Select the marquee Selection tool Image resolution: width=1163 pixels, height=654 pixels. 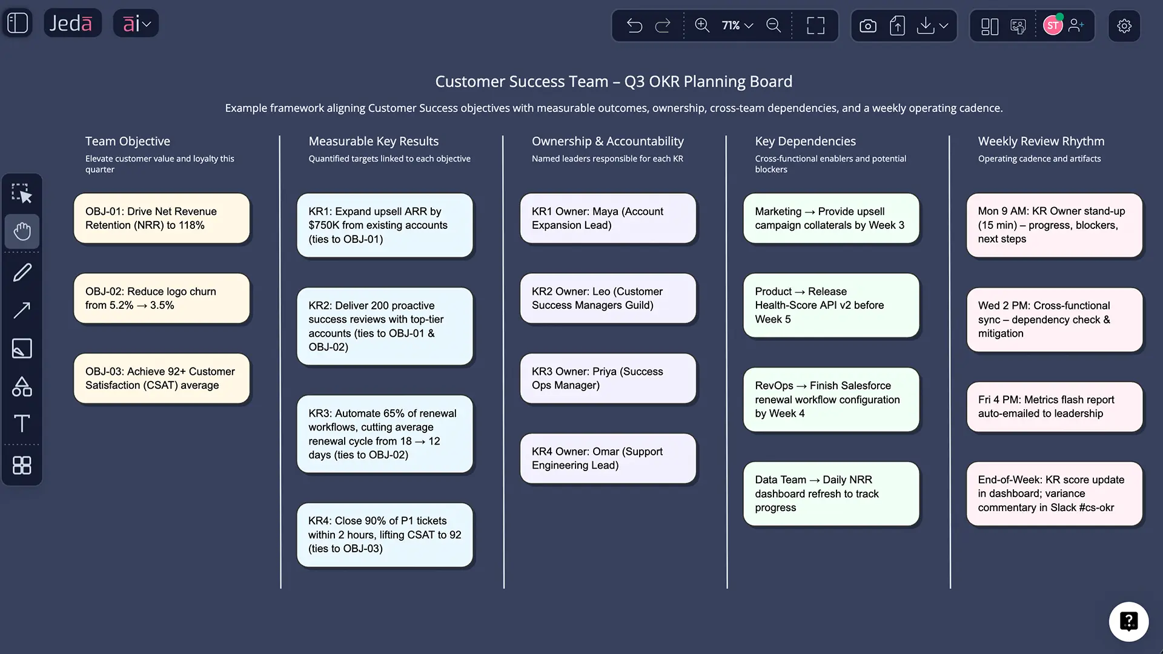[22, 193]
